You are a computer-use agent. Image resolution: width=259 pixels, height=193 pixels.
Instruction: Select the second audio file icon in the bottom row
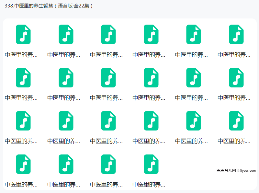[66, 164]
